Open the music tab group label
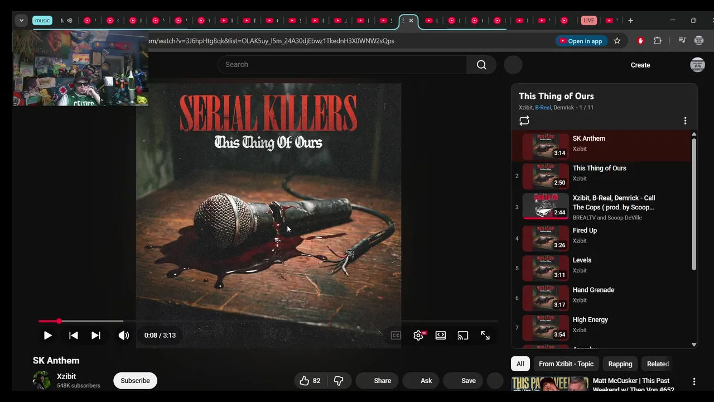Viewport: 714px width, 402px height. click(42, 21)
